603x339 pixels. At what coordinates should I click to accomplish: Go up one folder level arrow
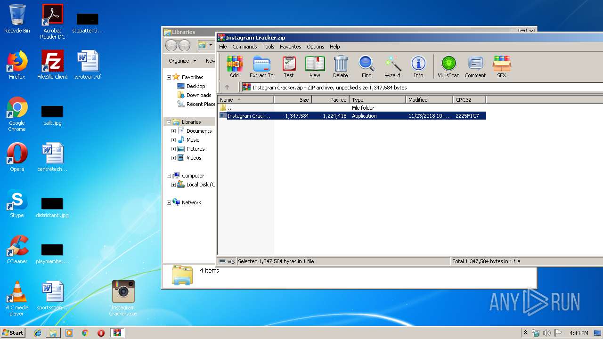pyautogui.click(x=227, y=87)
